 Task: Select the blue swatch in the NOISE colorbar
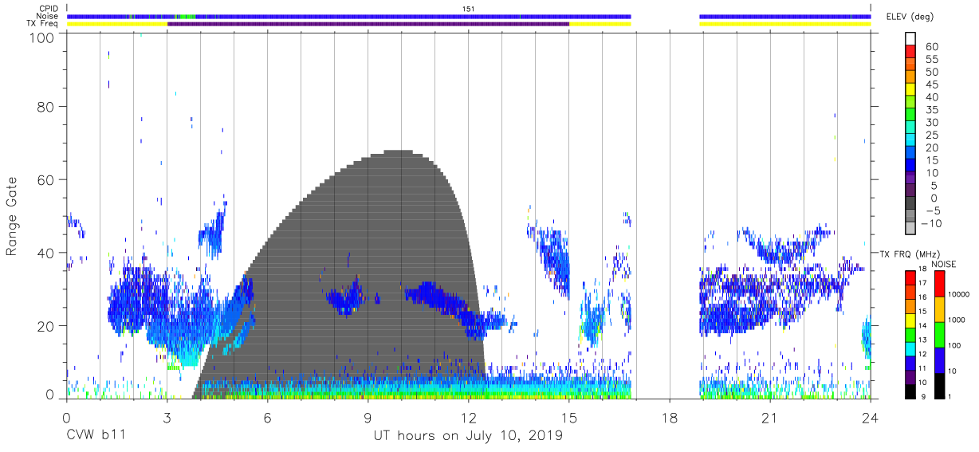(939, 360)
